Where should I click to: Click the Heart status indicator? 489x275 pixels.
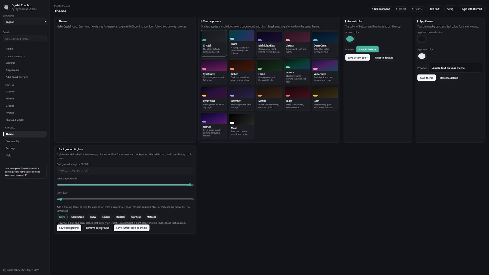coord(417,9)
